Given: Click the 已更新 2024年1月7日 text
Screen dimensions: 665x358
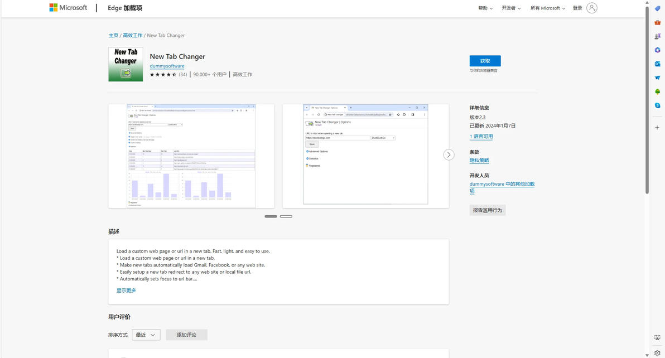Looking at the screenshot, I should click(493, 126).
